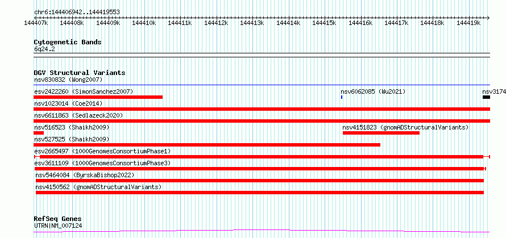Click the nsv5464084 (ByrskaBishop2022) label
Viewport: 506px width, 238px height.
coord(85,175)
